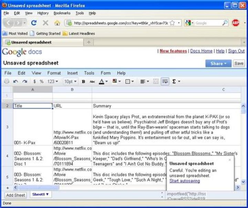248x208 pixels.
Task: Open the text color picker
Action: [x=103, y=81]
